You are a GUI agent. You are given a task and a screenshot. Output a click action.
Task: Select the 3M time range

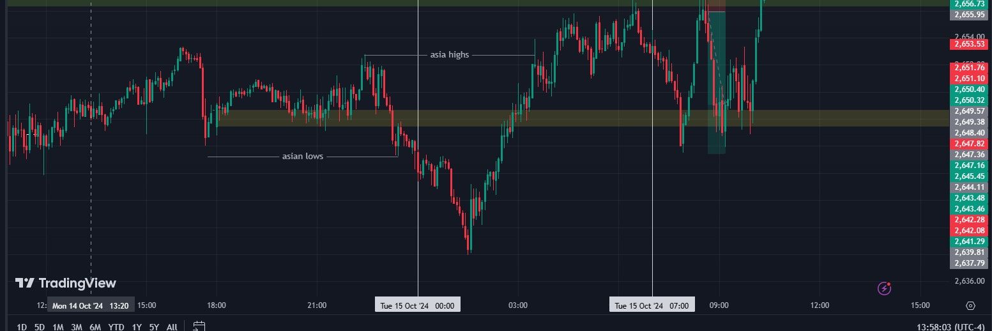(77, 327)
